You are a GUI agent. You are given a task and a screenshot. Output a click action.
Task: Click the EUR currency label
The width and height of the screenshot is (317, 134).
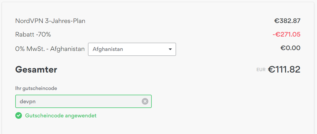click(x=261, y=70)
